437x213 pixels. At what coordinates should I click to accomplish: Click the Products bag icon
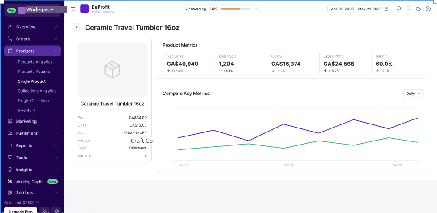pyautogui.click(x=10, y=51)
